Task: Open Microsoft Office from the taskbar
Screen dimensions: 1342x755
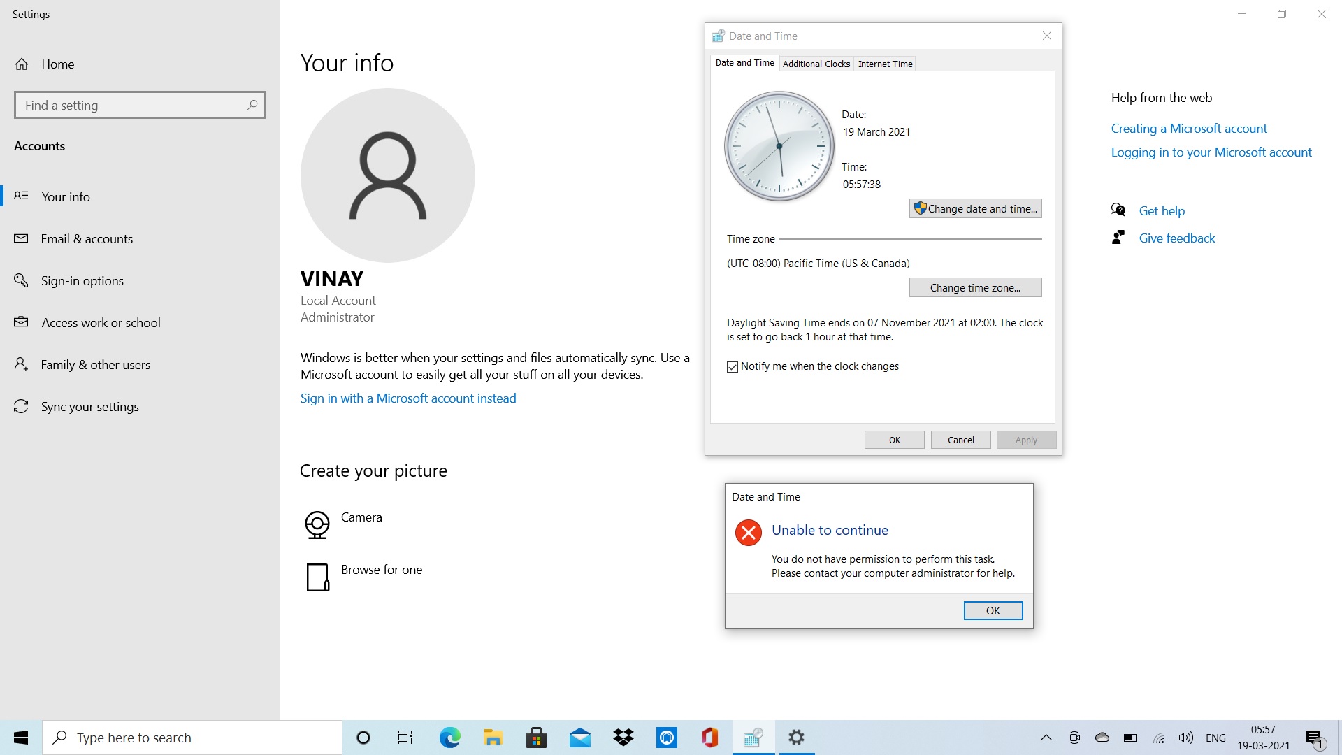Action: pyautogui.click(x=709, y=737)
